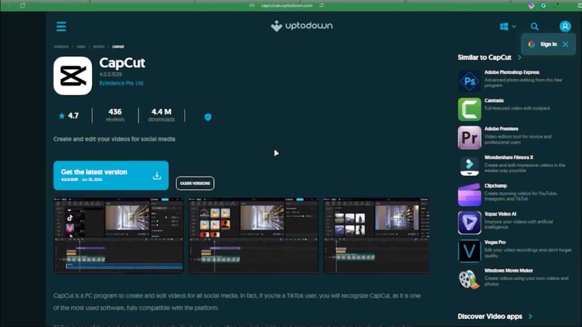This screenshot has height=327, width=582.
Task: Open the user account icon
Action: tap(565, 26)
